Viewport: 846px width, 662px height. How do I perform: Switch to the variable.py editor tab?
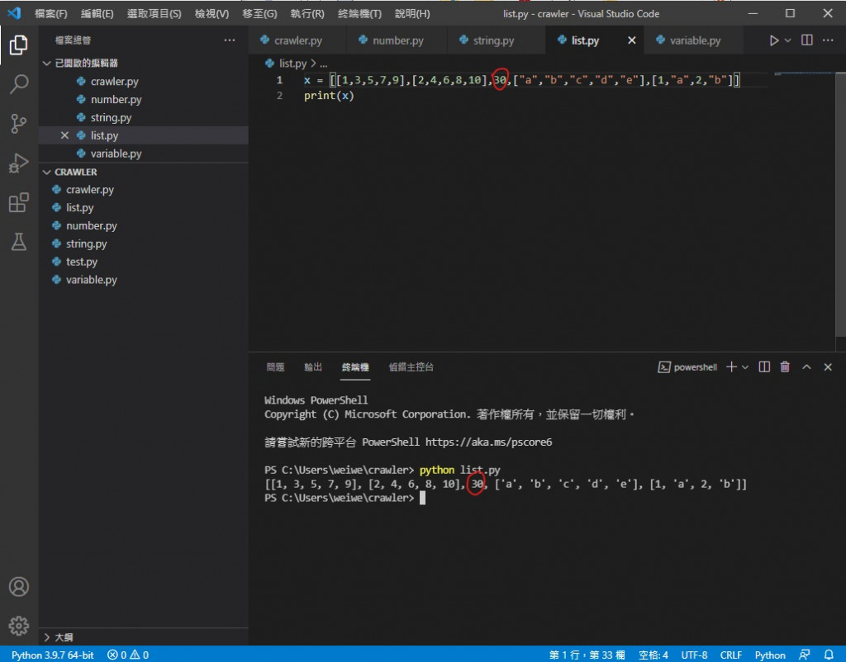pyautogui.click(x=695, y=40)
